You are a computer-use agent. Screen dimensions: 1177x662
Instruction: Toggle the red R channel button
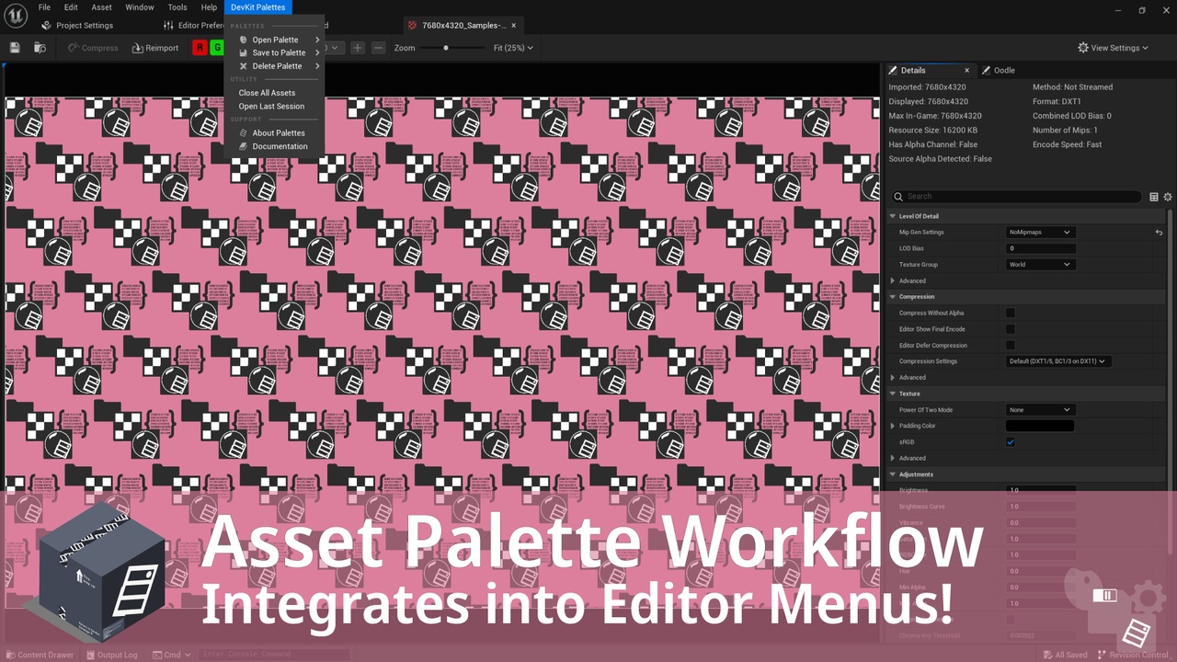pos(200,48)
